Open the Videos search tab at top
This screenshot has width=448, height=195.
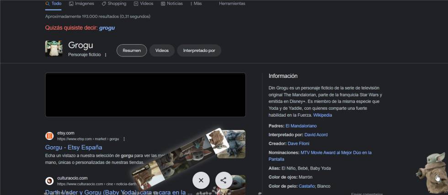pyautogui.click(x=144, y=4)
